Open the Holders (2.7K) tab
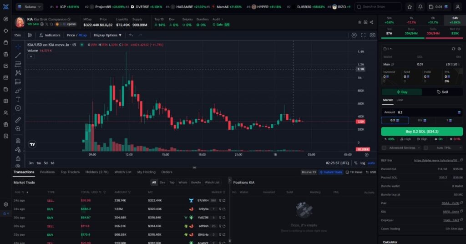This screenshot has width=466, height=244. 97,172
